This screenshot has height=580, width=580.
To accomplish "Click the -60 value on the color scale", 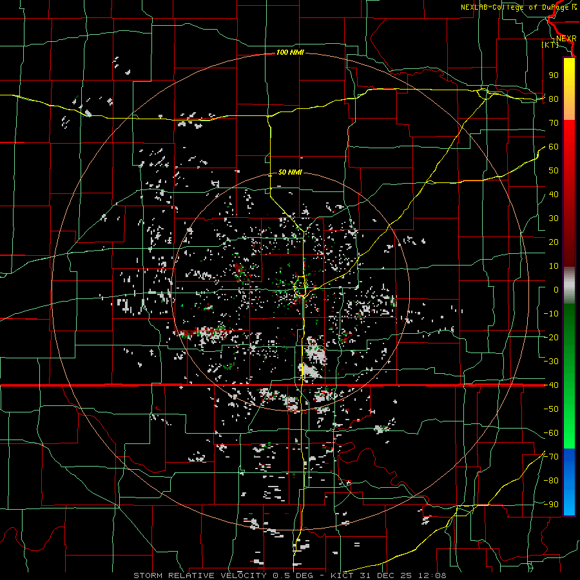I will 551,433.
